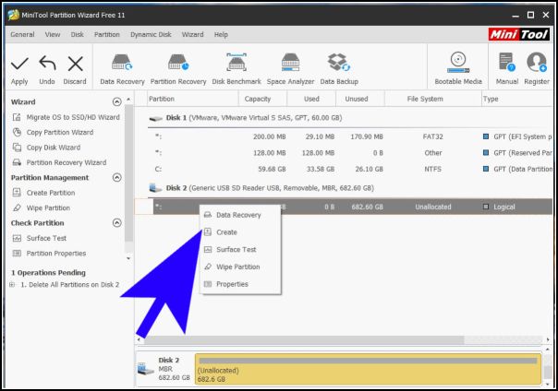Create Bootable Media
Screen dimensions: 558x391
458,64
